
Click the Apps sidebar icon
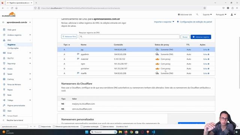[4, 111]
